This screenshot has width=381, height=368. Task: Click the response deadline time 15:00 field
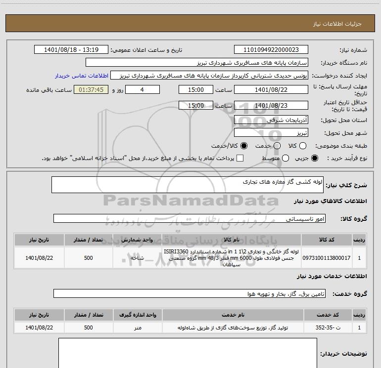196,89
